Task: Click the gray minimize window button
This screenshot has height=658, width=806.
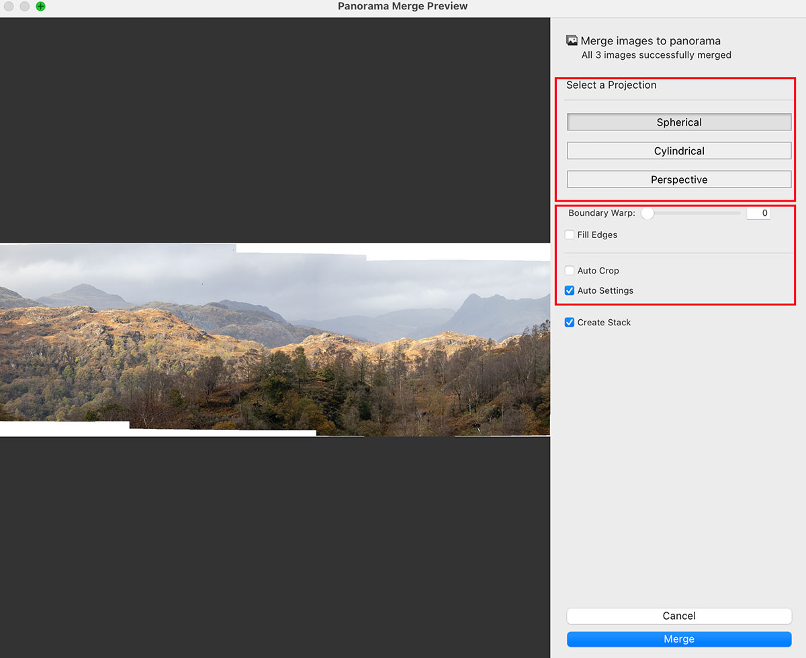Action: [x=25, y=6]
